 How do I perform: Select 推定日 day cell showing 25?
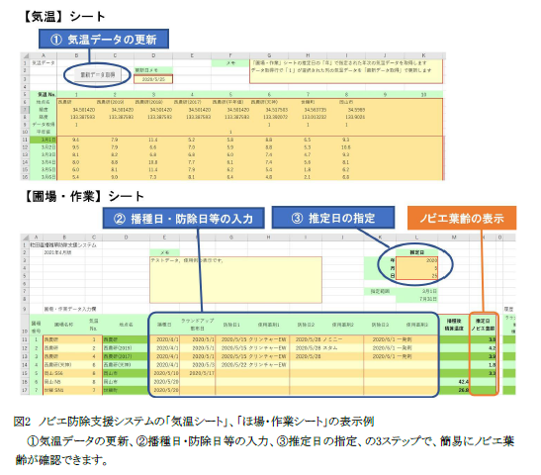[x=417, y=276]
